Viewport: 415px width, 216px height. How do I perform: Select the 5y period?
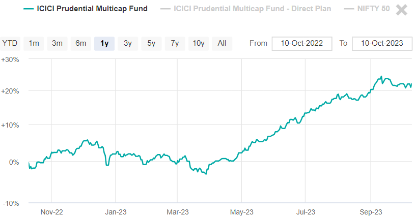click(151, 43)
